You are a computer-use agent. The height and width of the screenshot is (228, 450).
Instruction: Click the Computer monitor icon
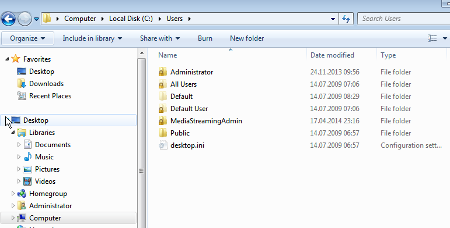point(22,218)
